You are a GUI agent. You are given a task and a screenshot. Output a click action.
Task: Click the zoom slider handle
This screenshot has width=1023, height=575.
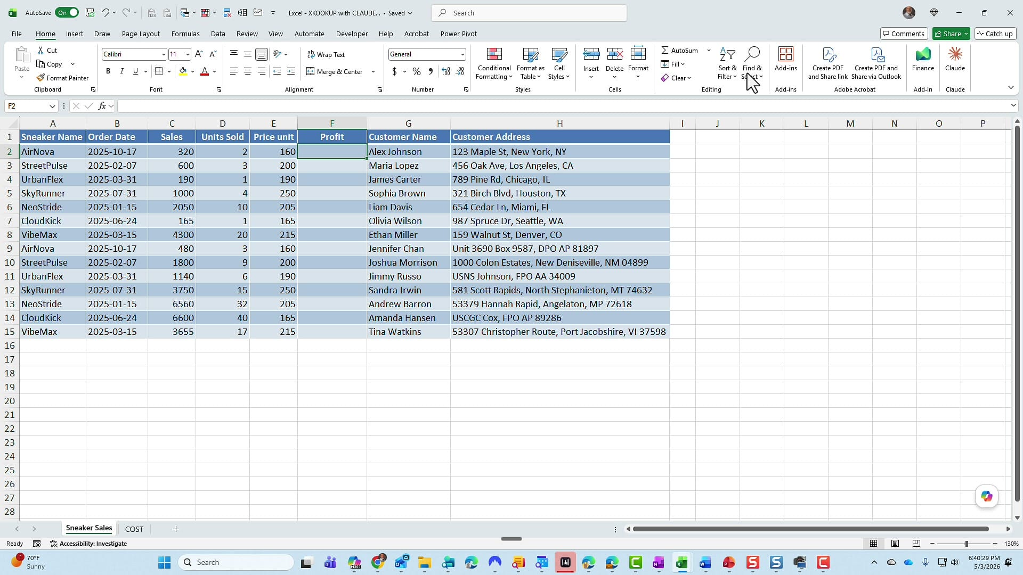tap(966, 544)
